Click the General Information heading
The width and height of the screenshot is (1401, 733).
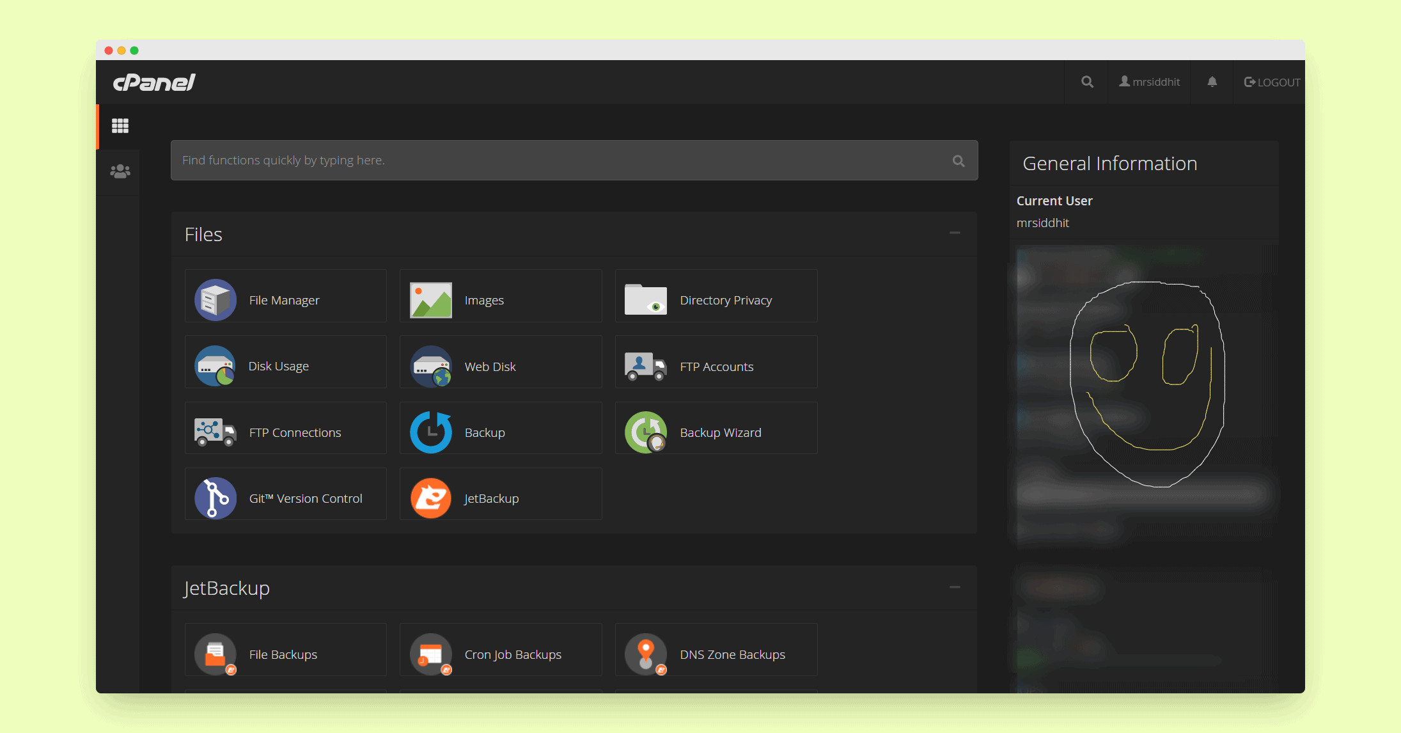(x=1110, y=163)
